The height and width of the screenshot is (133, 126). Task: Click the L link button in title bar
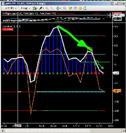112,4
